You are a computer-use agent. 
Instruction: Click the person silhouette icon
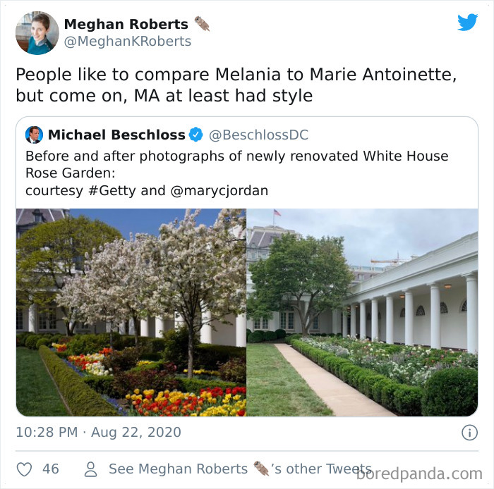pyautogui.click(x=91, y=469)
